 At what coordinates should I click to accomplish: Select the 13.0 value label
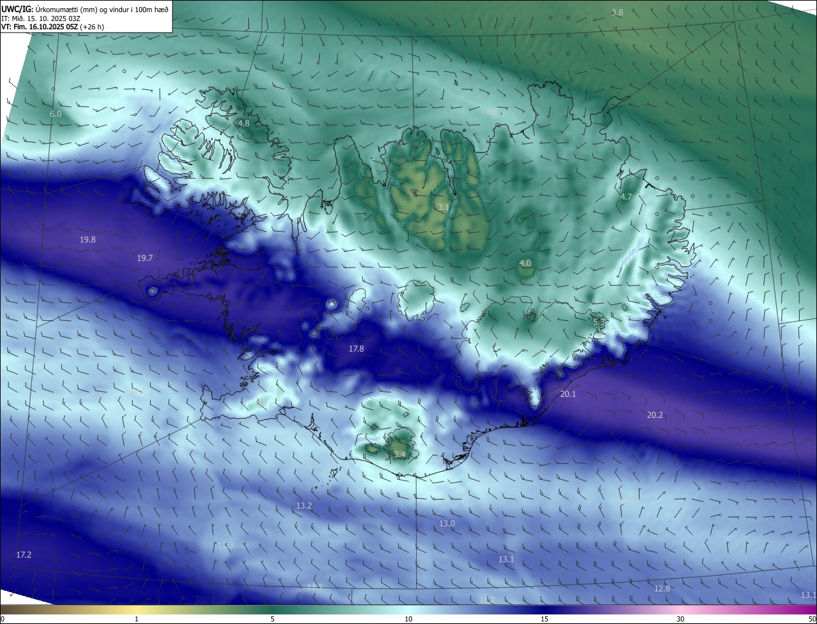447,524
